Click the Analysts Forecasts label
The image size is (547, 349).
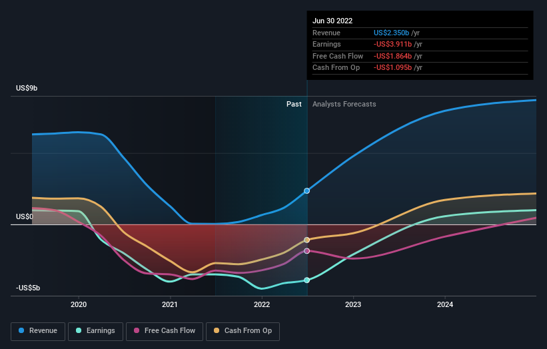pos(344,105)
